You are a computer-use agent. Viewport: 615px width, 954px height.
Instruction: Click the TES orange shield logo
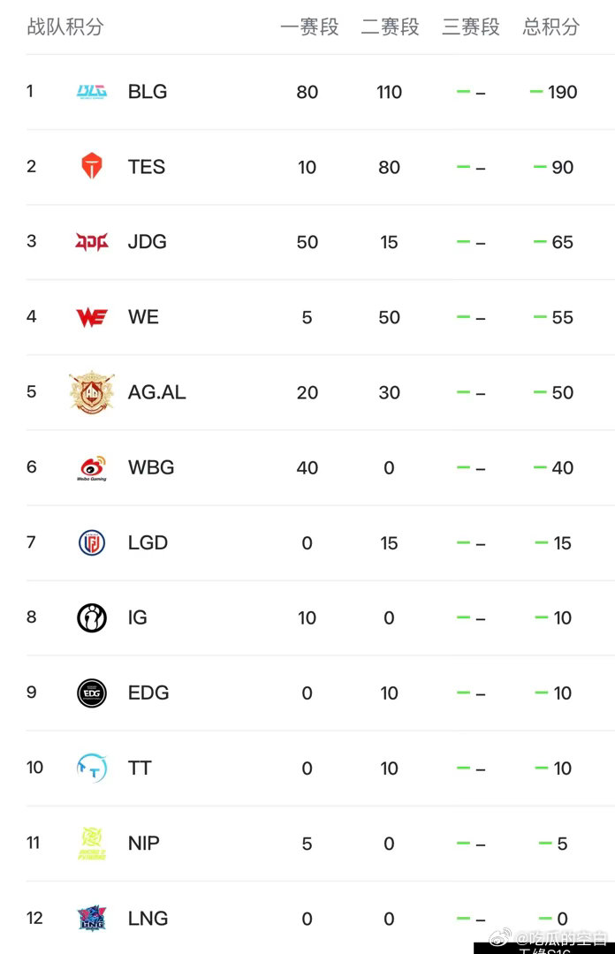pyautogui.click(x=92, y=165)
